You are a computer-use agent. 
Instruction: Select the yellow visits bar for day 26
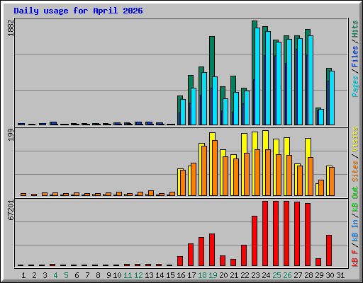coord(286,146)
